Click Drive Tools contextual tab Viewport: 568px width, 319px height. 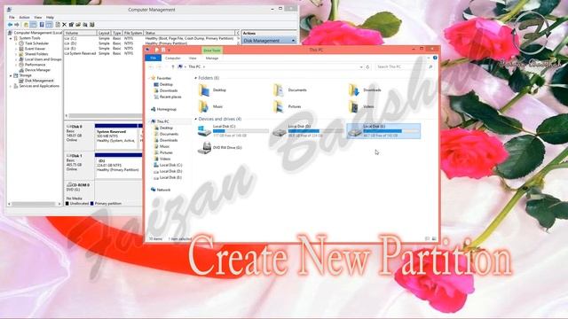pyautogui.click(x=212, y=51)
